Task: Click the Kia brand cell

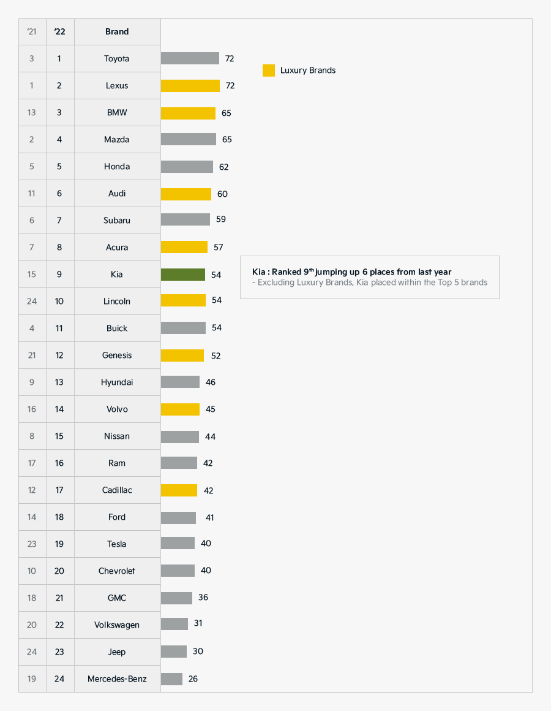Action: 118,275
